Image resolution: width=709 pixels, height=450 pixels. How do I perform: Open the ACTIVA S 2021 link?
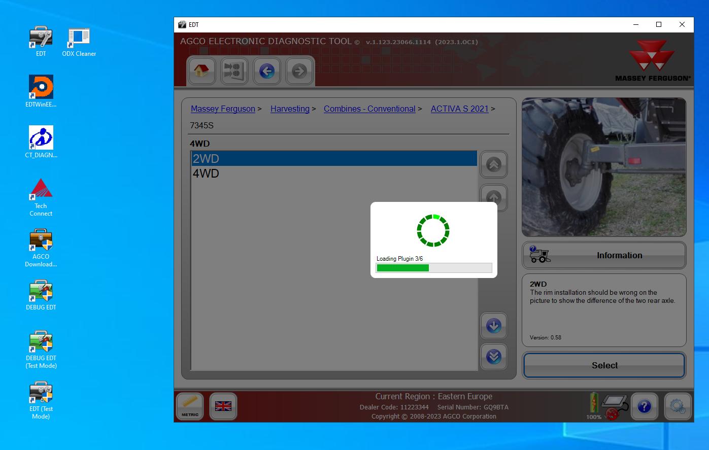459,109
